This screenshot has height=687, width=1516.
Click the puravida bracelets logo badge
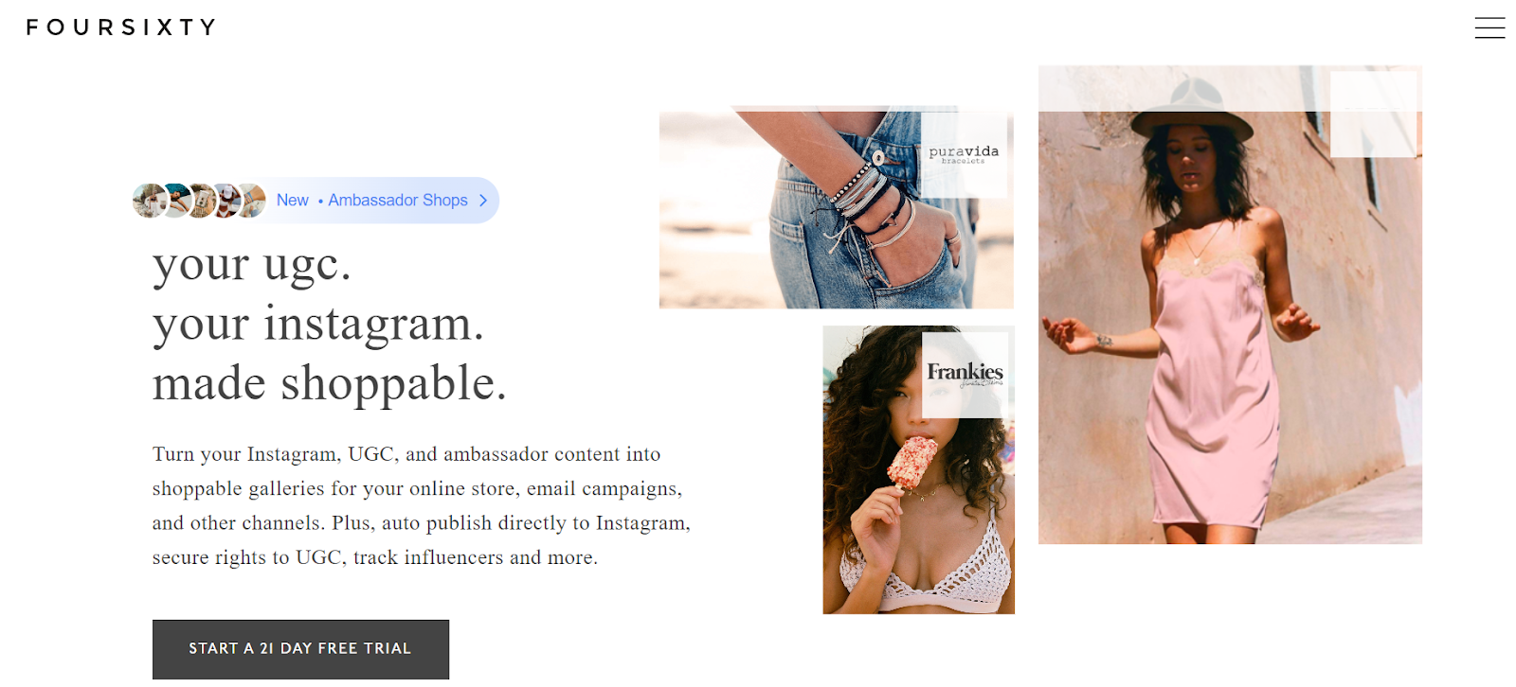964,154
